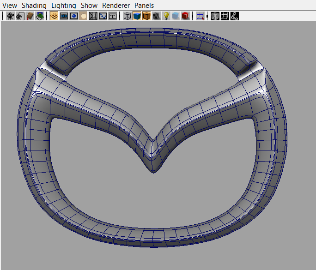Open the Panels menu
The image size is (316, 270).
(144, 6)
